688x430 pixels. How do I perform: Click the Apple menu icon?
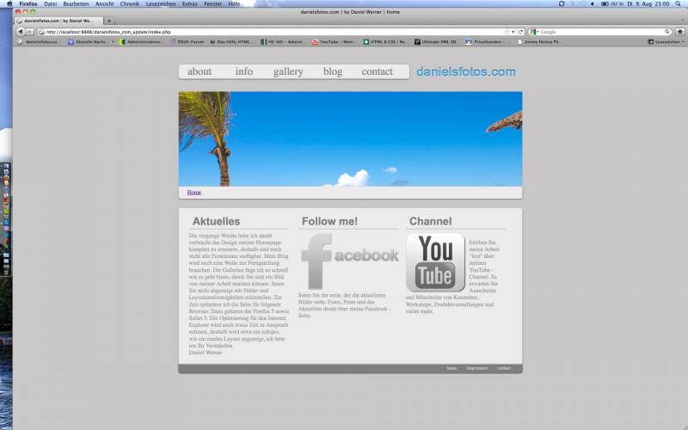(9, 3)
